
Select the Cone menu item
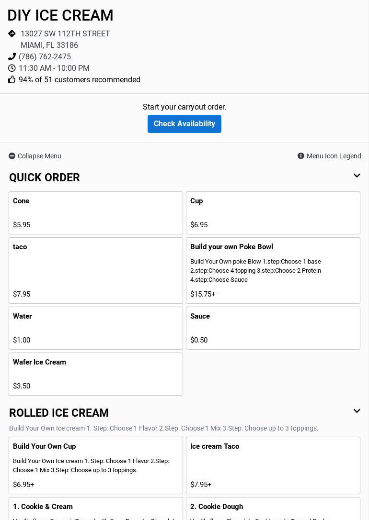96,213
